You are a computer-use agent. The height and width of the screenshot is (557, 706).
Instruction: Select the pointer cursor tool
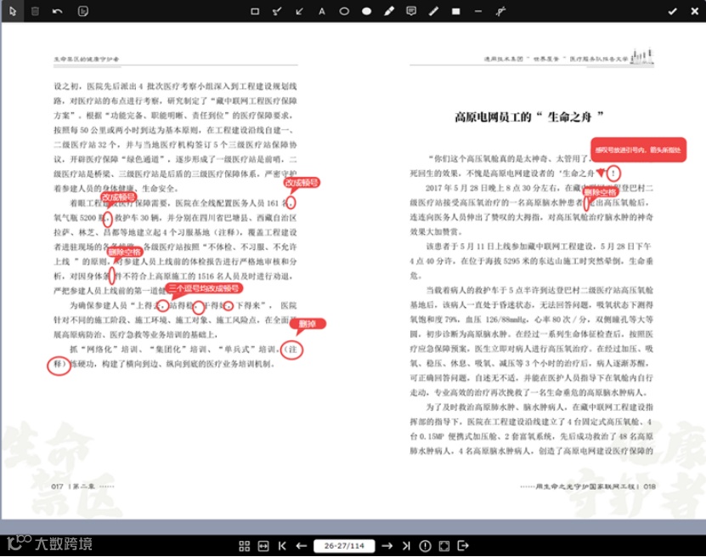(13, 11)
